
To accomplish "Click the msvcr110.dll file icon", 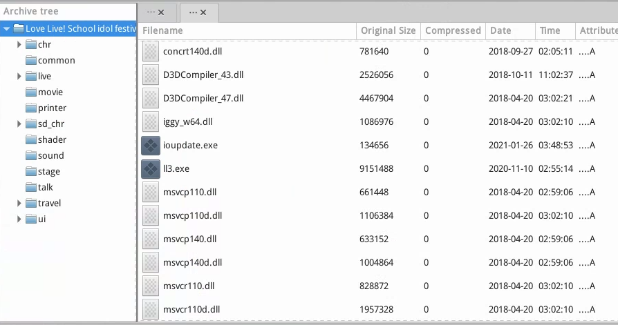I will (x=151, y=286).
